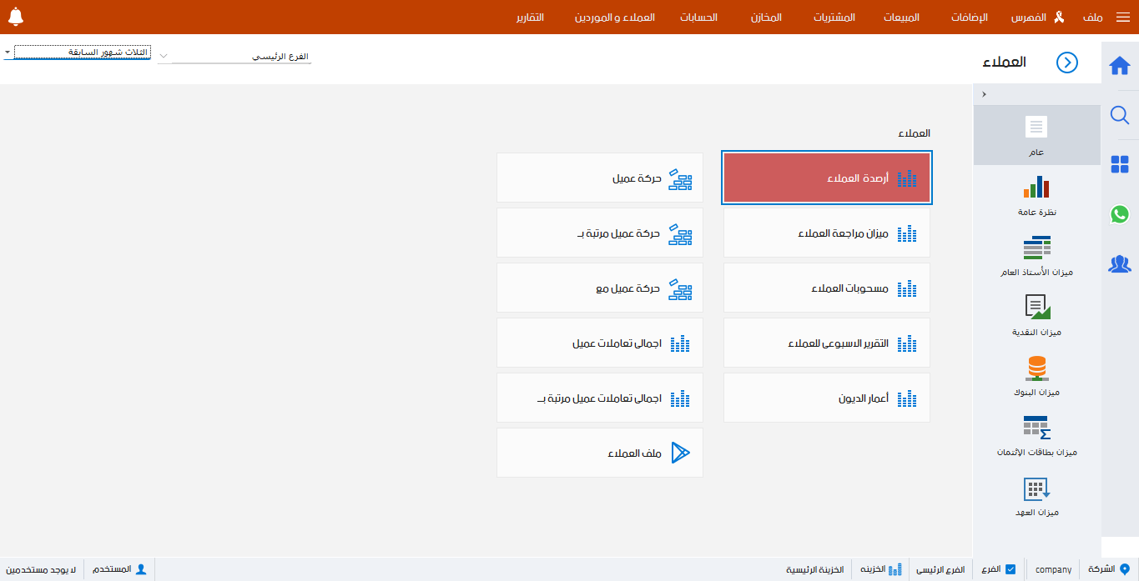
Task: Click الخزينة الرئيسية in the status bar
Action: (814, 569)
